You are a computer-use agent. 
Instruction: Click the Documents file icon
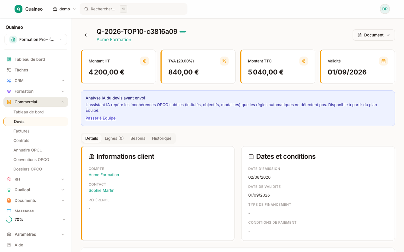tap(9, 201)
